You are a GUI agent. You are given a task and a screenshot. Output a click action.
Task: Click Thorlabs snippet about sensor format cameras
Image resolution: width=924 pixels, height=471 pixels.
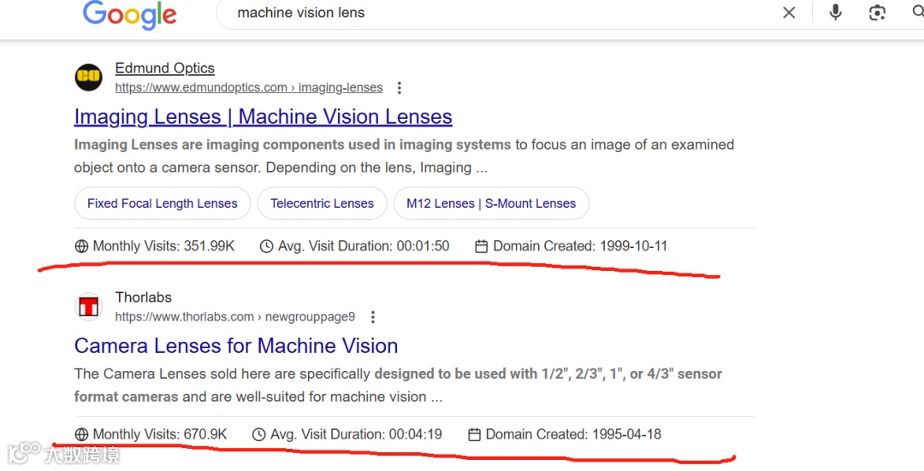(x=399, y=385)
